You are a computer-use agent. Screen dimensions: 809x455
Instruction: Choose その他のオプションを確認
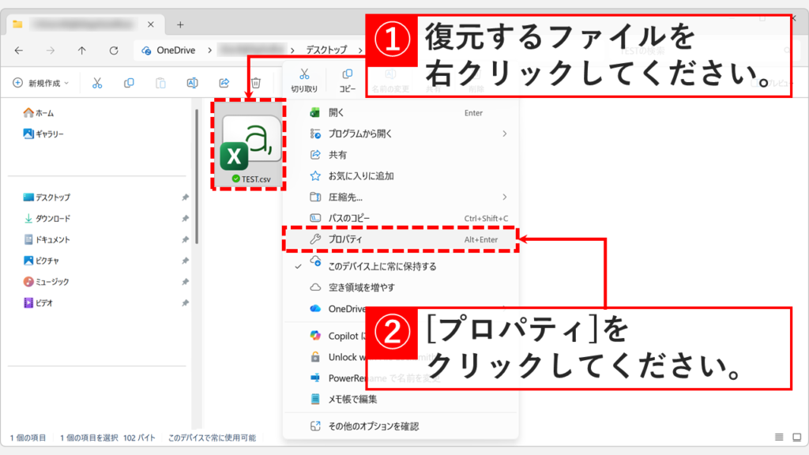(x=400, y=426)
